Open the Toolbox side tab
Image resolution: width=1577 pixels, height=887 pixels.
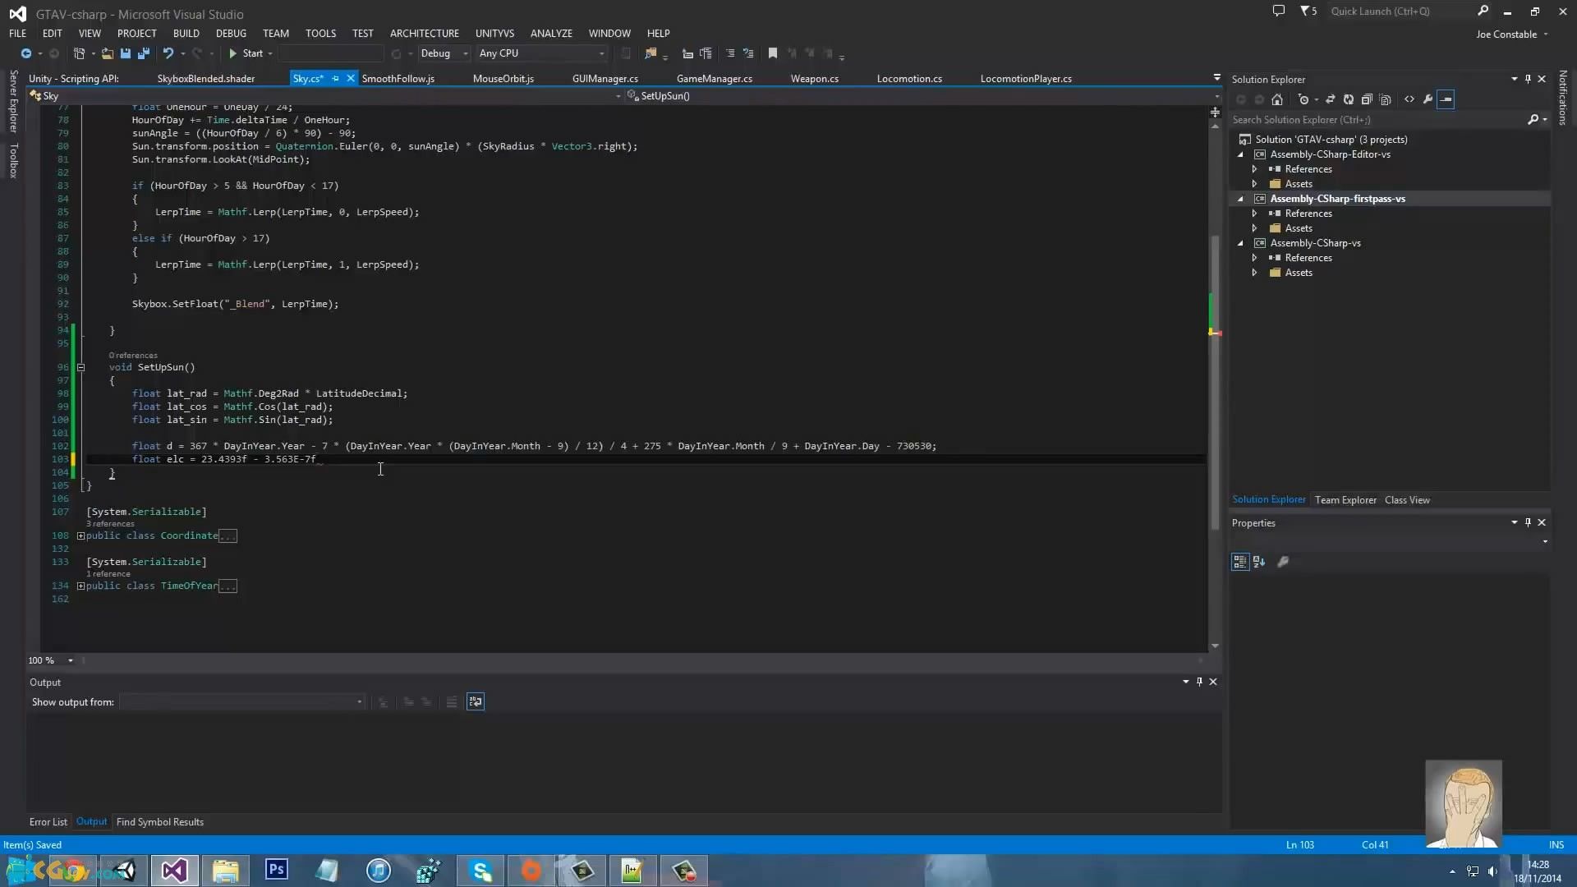pyautogui.click(x=13, y=161)
